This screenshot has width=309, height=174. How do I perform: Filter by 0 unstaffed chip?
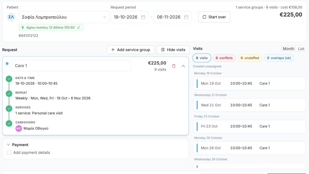250,58
